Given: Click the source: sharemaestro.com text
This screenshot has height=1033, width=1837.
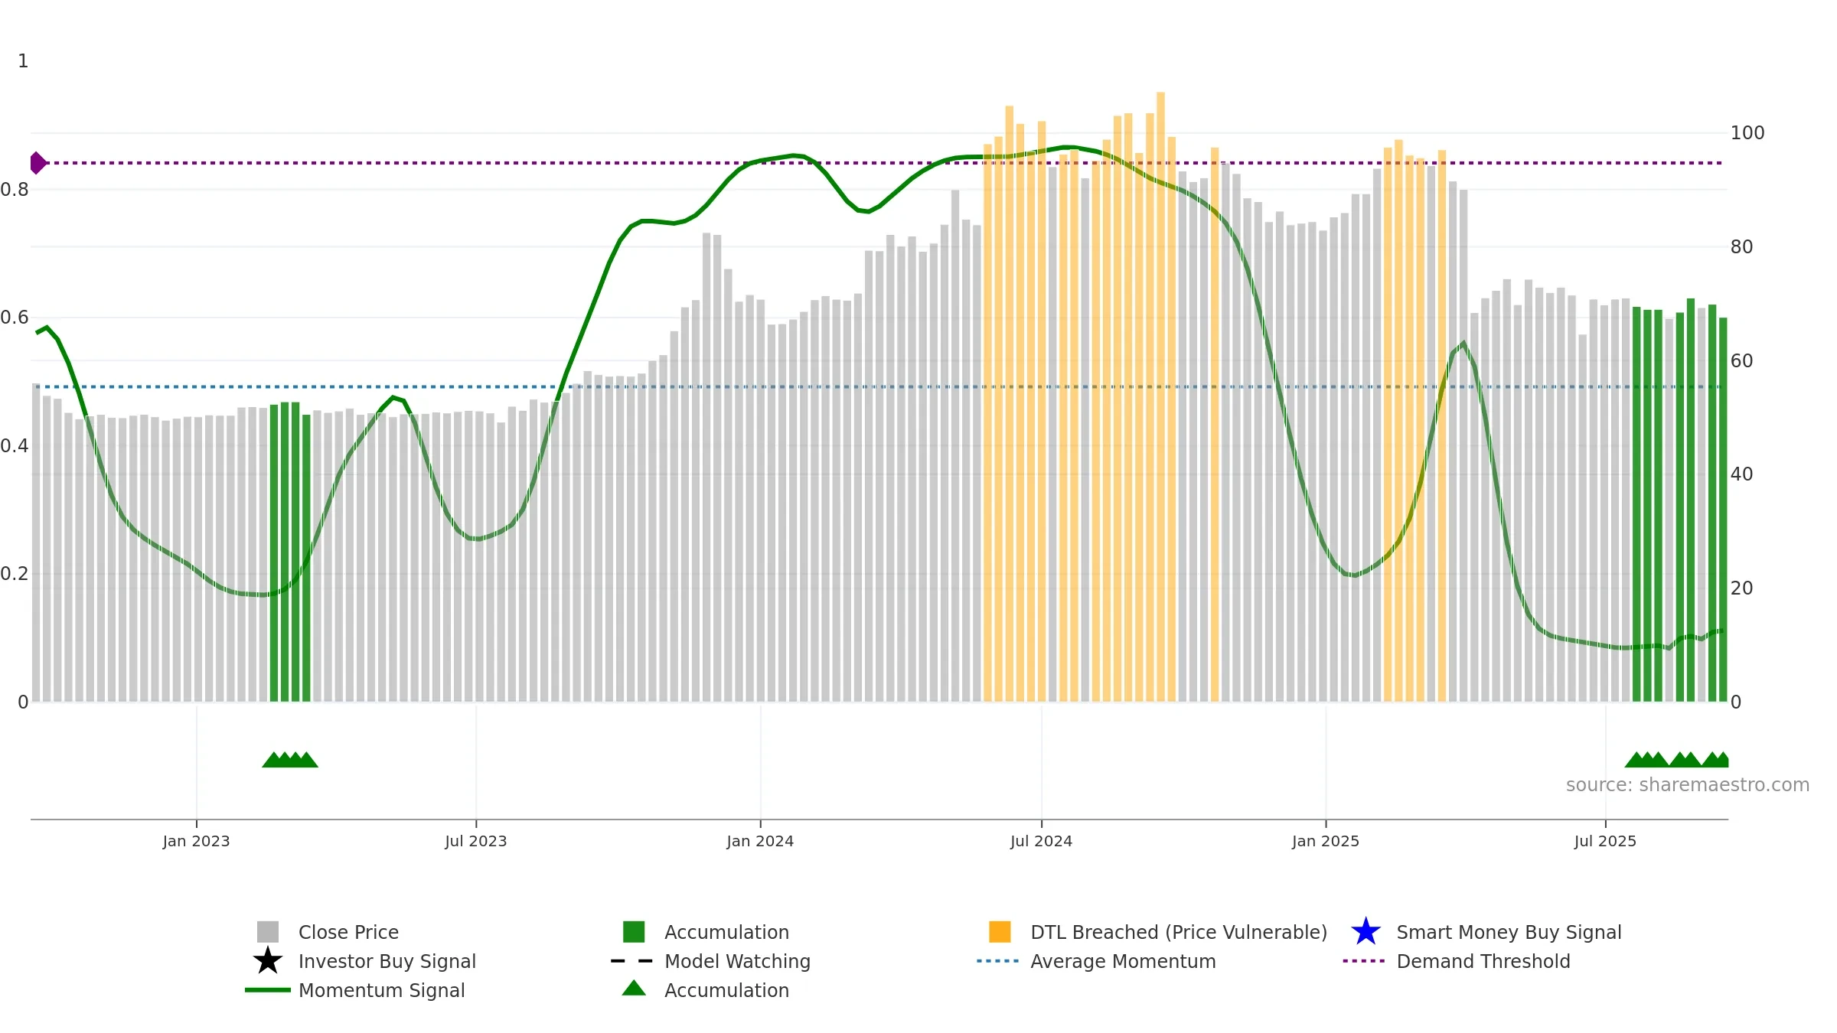Looking at the screenshot, I should (1688, 784).
